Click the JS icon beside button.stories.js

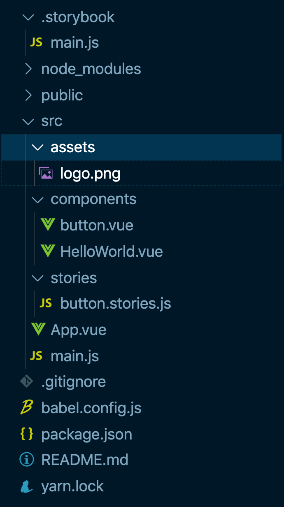[46, 303]
